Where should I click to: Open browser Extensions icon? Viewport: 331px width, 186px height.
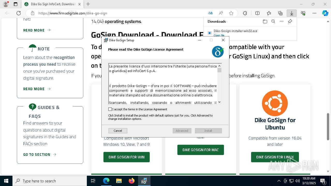[x=245, y=13]
